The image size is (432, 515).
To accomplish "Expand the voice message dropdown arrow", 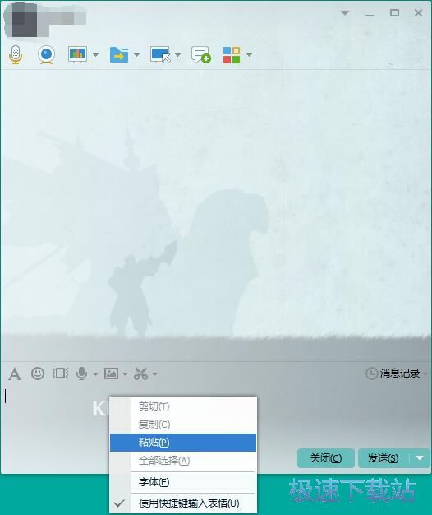I will pyautogui.click(x=95, y=373).
